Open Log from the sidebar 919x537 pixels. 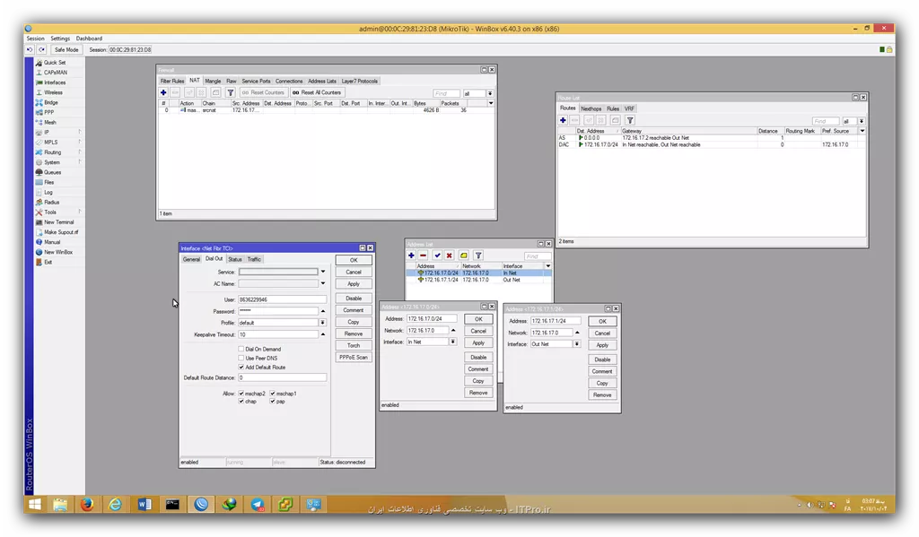point(48,192)
